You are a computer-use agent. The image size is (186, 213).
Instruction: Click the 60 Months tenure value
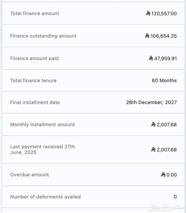[164, 81]
